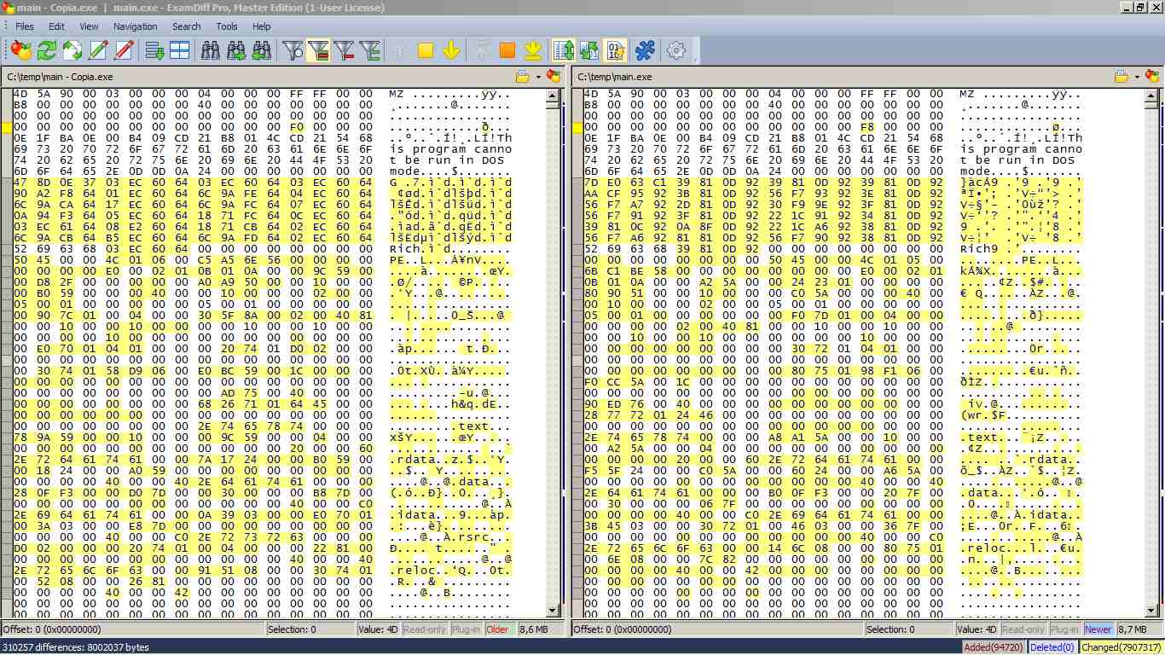The height and width of the screenshot is (655, 1165).
Task: Open the Tools menu
Action: (227, 26)
